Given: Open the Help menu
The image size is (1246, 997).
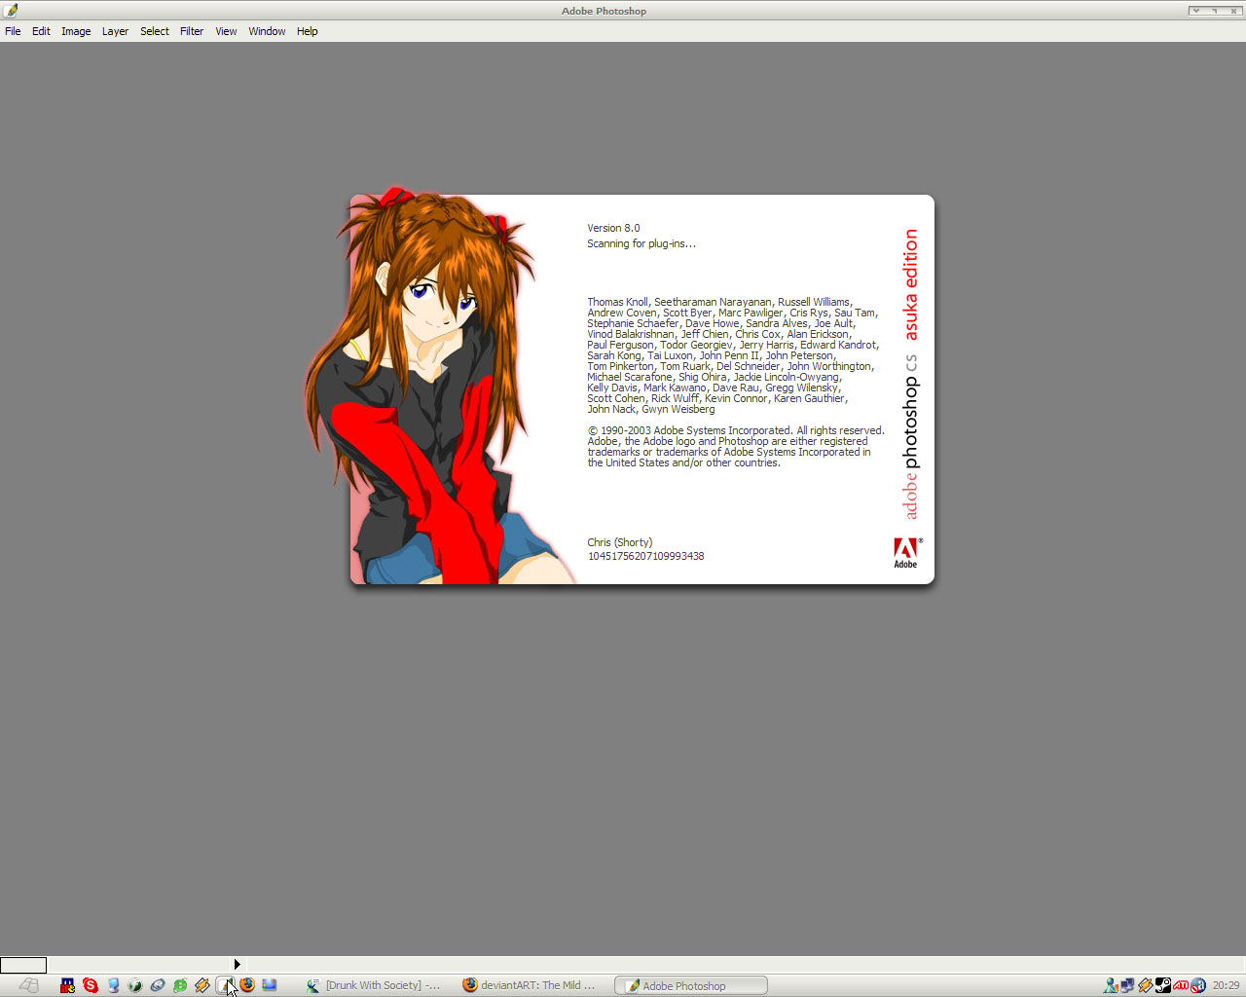Looking at the screenshot, I should (x=308, y=31).
